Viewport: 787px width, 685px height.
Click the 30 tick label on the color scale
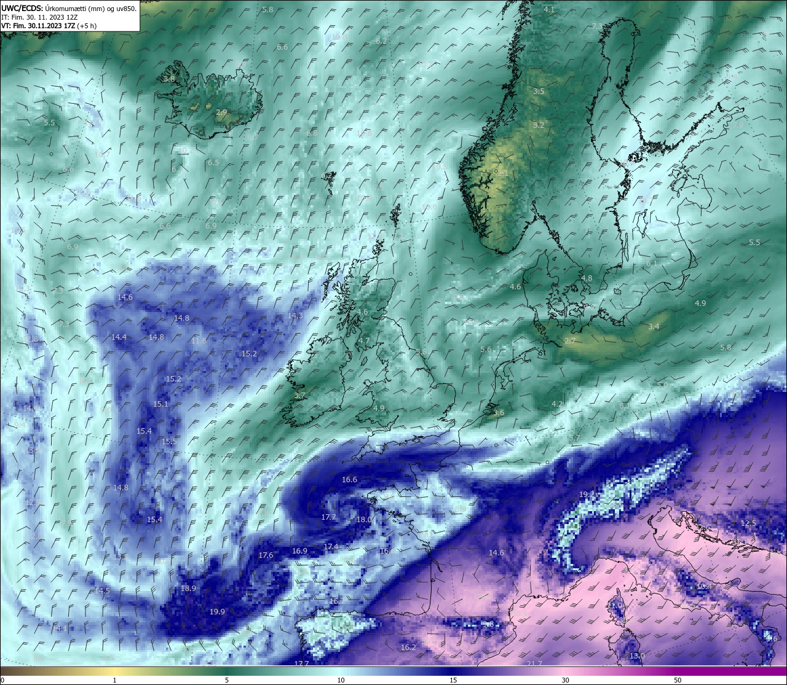[565, 680]
